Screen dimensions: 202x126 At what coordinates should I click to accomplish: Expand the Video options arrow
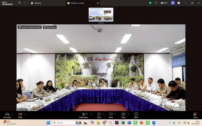(x=25, y=114)
